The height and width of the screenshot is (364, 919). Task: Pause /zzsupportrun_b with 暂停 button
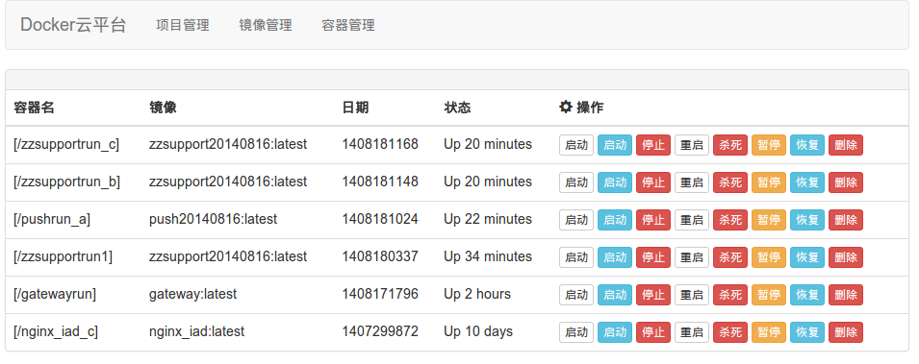[x=769, y=182]
